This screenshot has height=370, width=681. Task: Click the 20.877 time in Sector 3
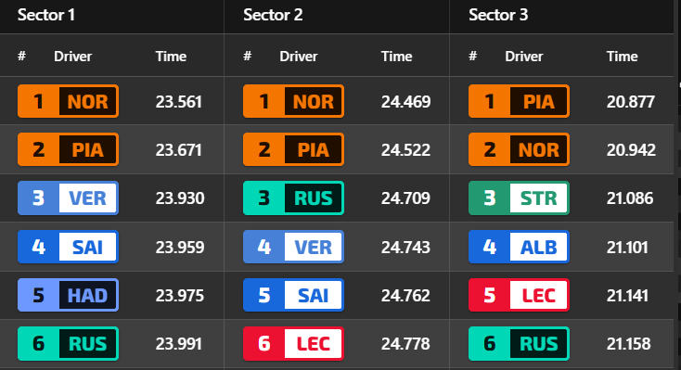(x=631, y=102)
